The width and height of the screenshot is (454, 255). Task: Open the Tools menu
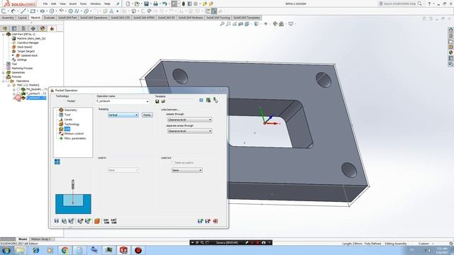(83, 4)
